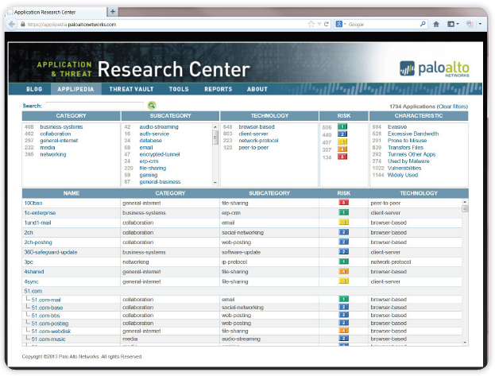Open the 51.com-mail child entry

[x=46, y=300]
